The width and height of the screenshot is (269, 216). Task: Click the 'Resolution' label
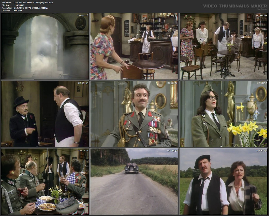(x=7, y=8)
